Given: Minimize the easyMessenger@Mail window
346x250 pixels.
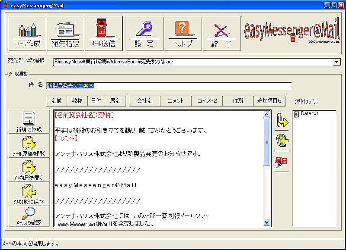Looking at the screenshot, I should tap(327, 5).
